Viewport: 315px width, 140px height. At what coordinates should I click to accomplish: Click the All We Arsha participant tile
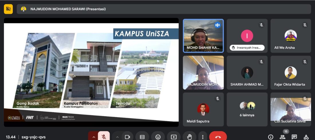tap(291, 36)
